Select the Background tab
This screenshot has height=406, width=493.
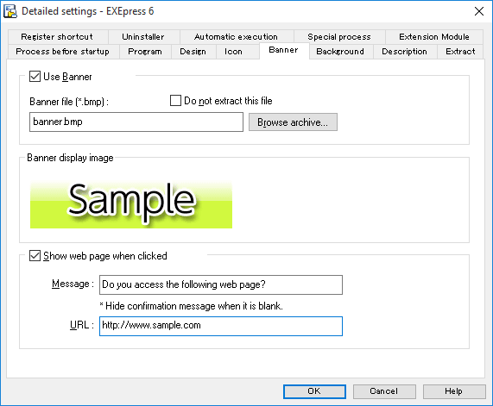340,52
